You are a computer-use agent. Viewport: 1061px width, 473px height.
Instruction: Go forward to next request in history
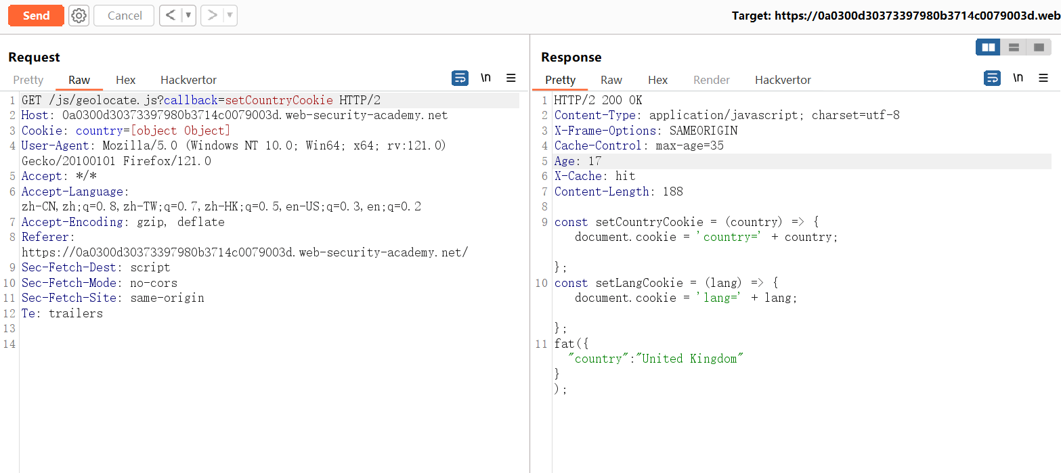(x=212, y=16)
